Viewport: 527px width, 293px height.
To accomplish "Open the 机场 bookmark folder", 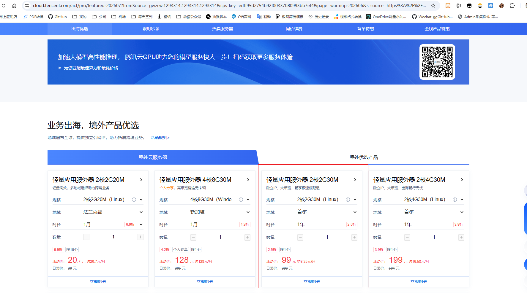I will [x=119, y=17].
